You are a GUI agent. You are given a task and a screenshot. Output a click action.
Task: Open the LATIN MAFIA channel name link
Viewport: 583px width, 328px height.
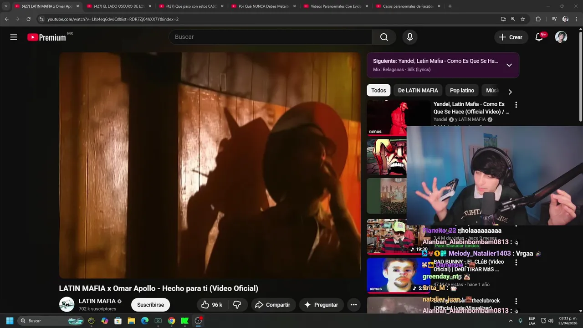(x=97, y=301)
